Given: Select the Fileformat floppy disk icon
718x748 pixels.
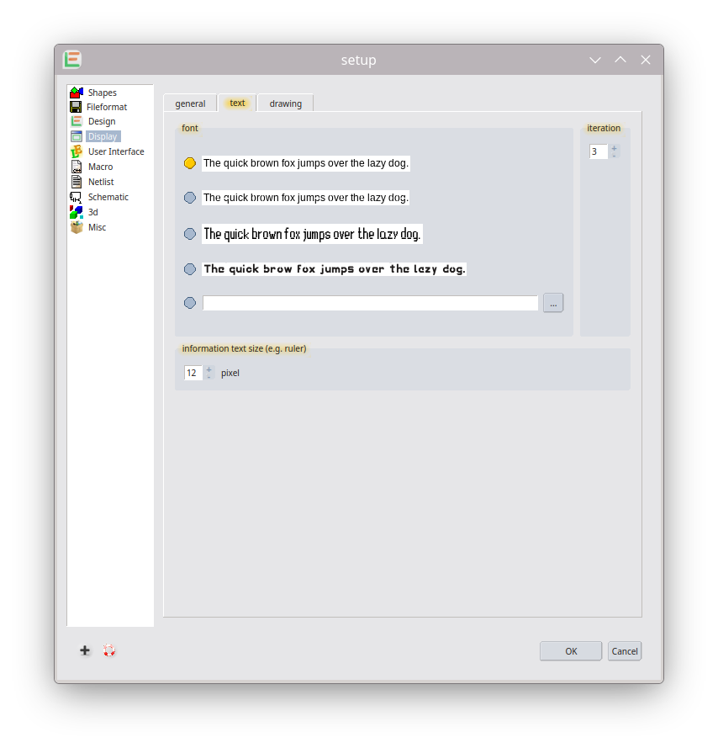Looking at the screenshot, I should (76, 107).
